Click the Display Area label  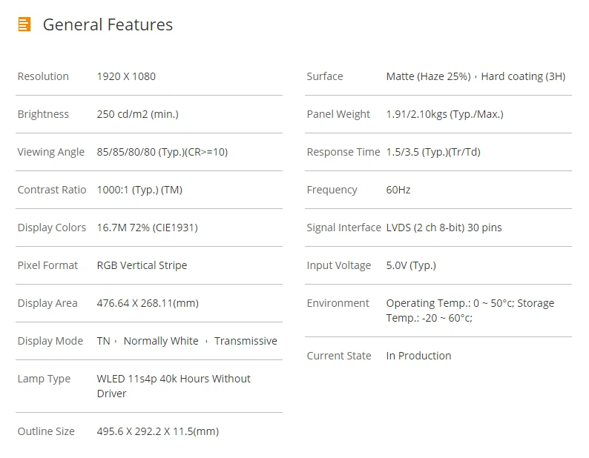tap(47, 303)
